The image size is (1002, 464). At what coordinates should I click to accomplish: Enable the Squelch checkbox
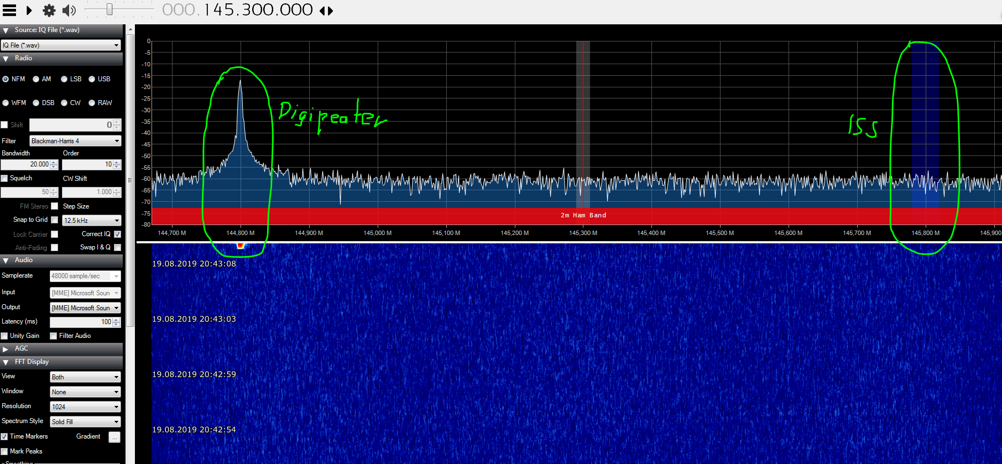tap(4, 178)
